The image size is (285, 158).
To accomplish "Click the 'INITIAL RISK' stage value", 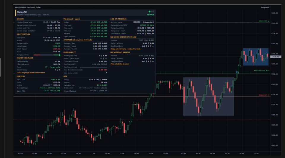I will click(54, 88).
